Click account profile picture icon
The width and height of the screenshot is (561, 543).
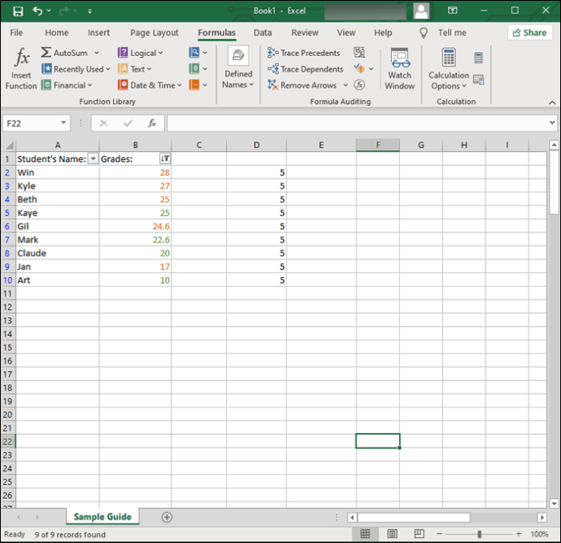click(x=421, y=11)
